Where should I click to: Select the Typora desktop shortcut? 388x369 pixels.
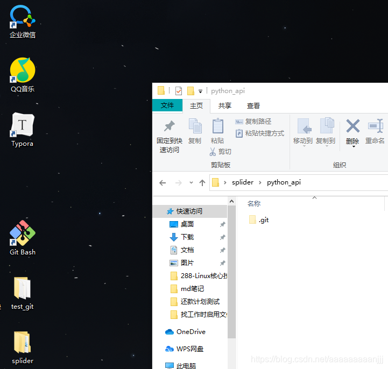[x=22, y=130]
